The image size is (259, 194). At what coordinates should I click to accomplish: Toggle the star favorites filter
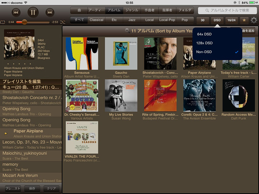(x=244, y=20)
